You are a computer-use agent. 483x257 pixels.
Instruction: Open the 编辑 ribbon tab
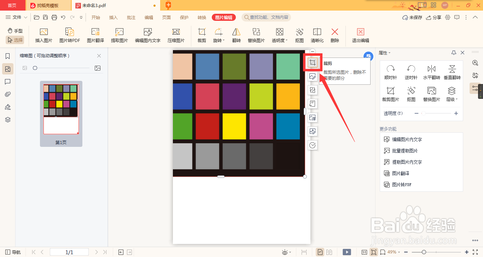pyautogui.click(x=149, y=18)
